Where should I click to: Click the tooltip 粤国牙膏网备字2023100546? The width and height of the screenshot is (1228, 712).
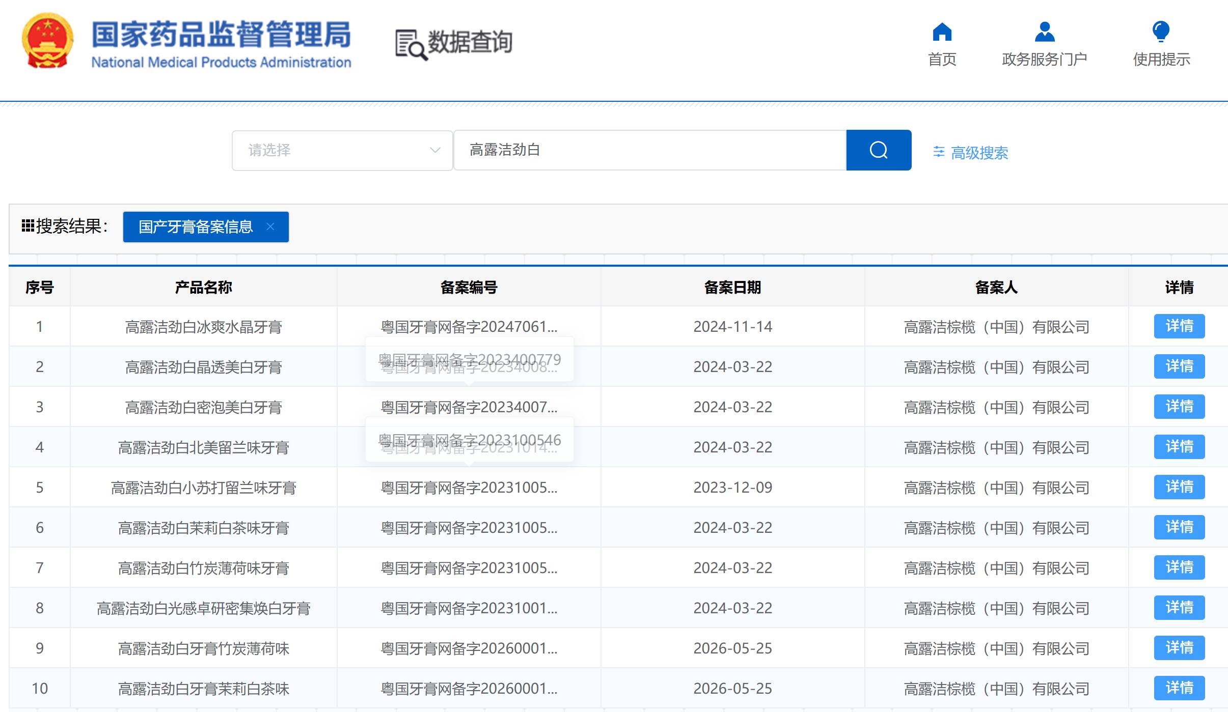(469, 440)
